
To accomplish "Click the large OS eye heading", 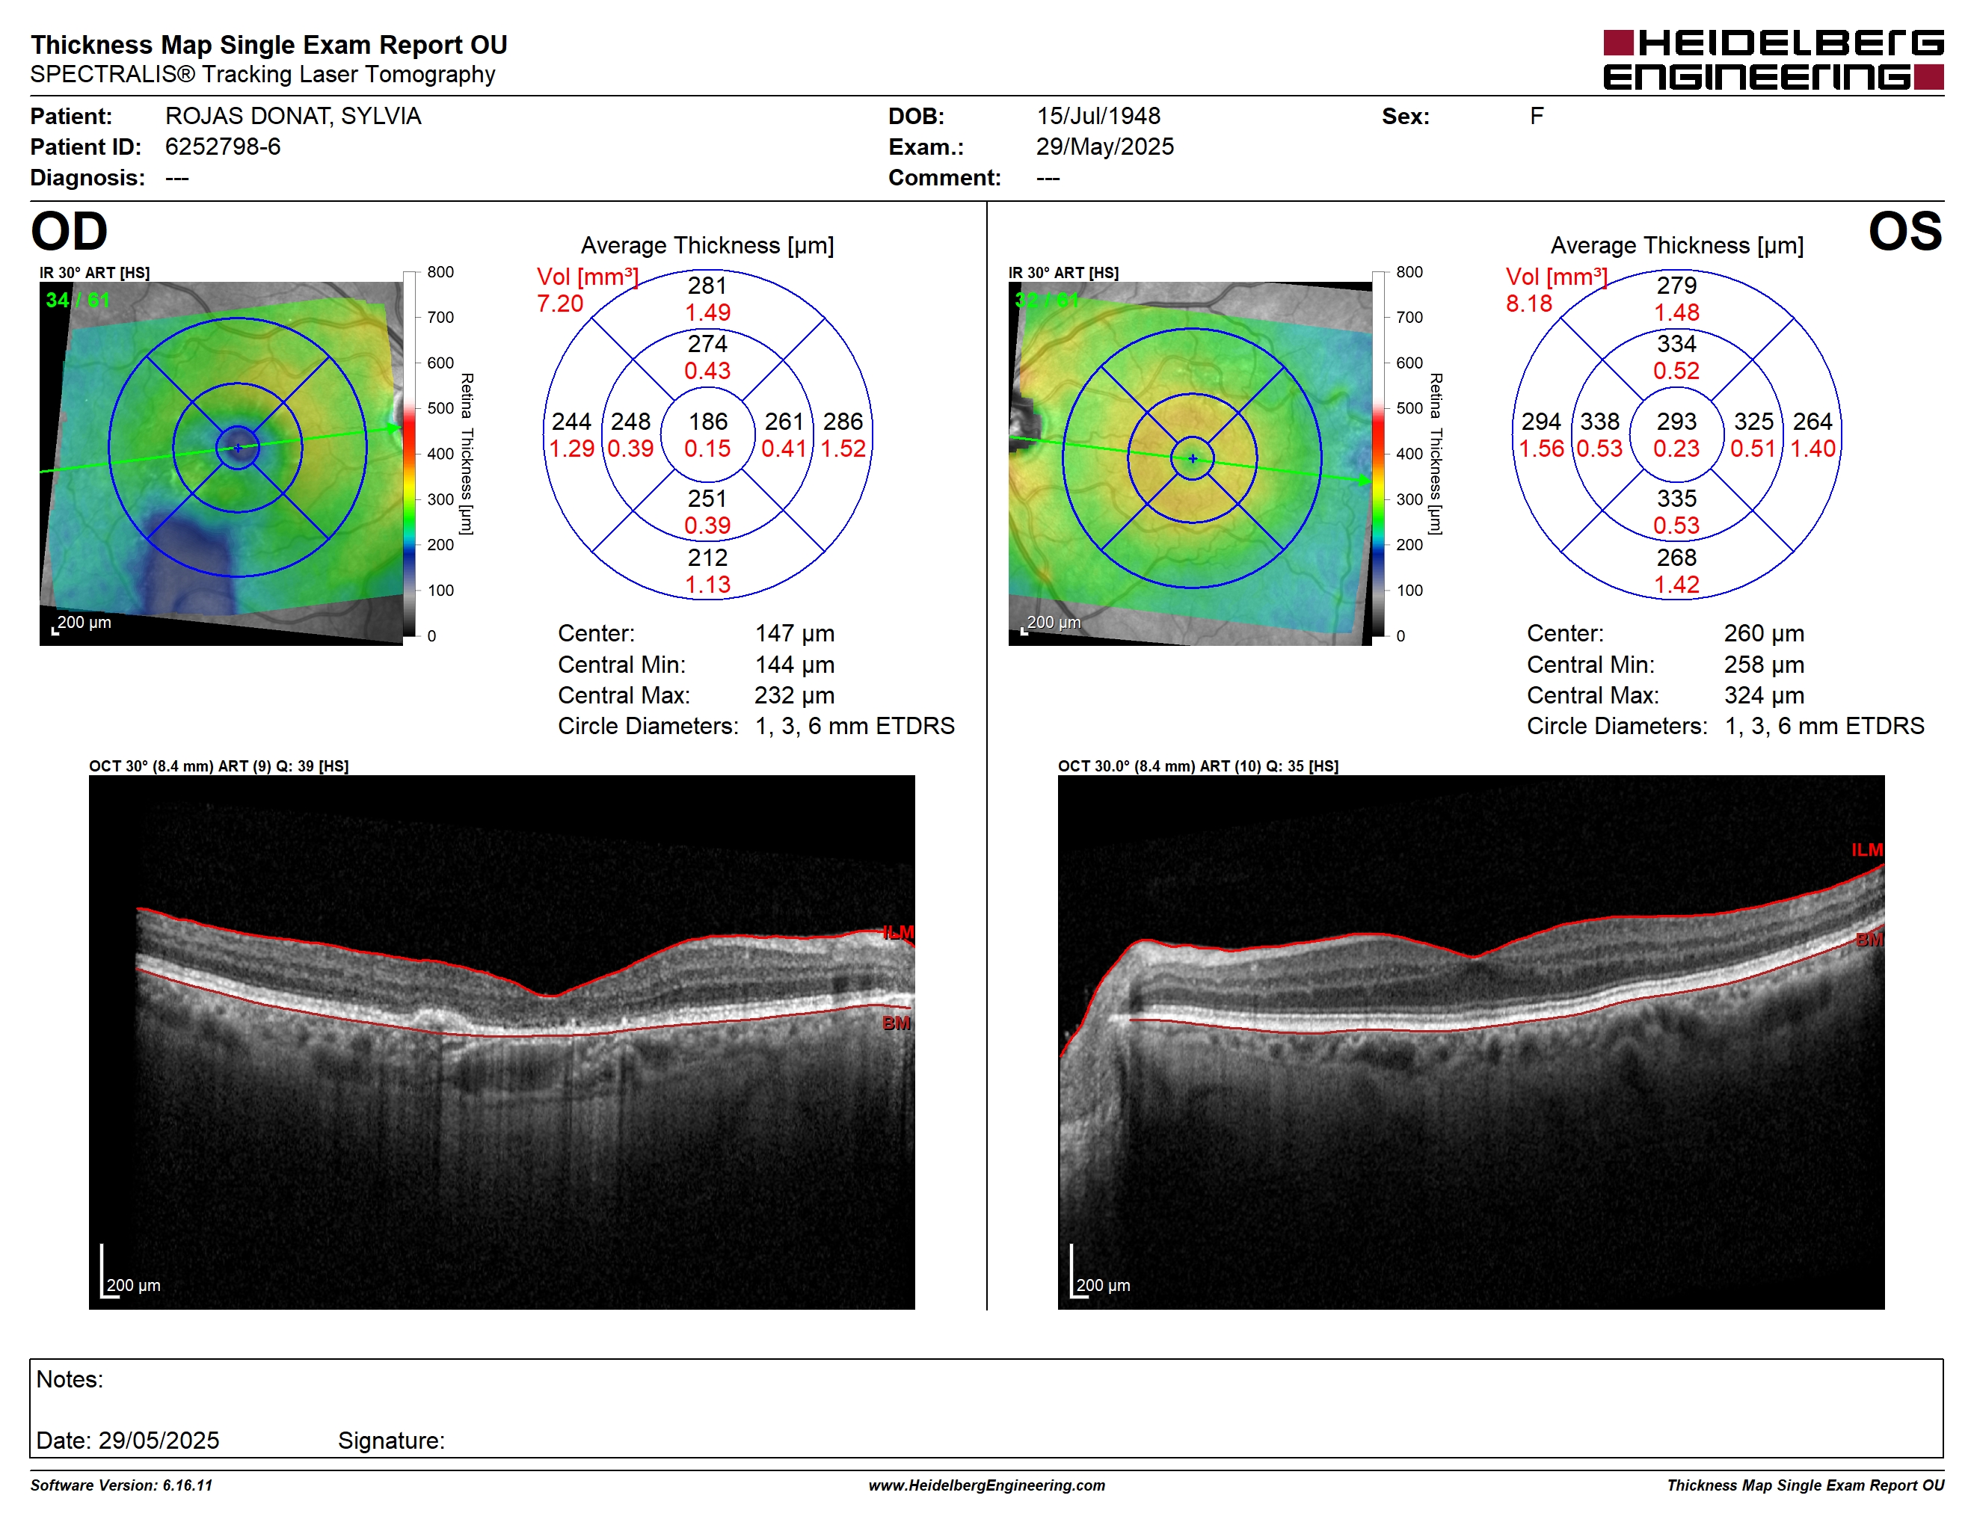I will 1904,231.
